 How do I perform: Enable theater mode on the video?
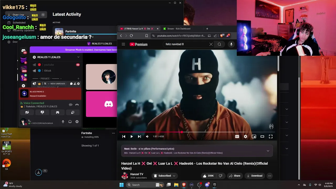[x=262, y=136]
